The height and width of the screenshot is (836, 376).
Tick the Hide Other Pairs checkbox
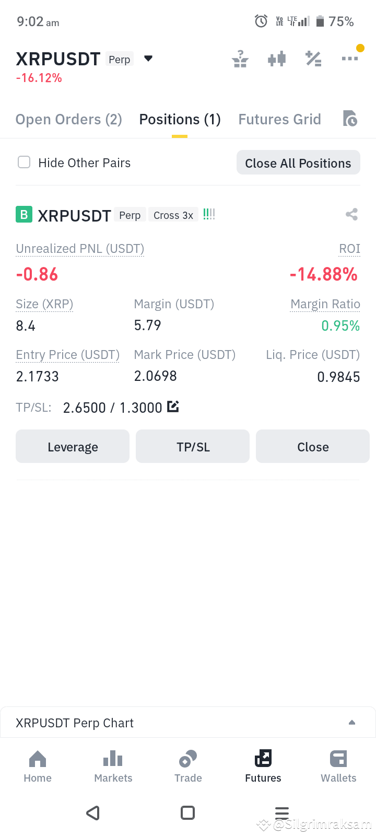(x=24, y=162)
